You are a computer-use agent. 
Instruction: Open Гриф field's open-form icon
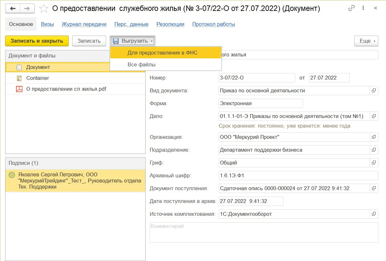[374, 163]
